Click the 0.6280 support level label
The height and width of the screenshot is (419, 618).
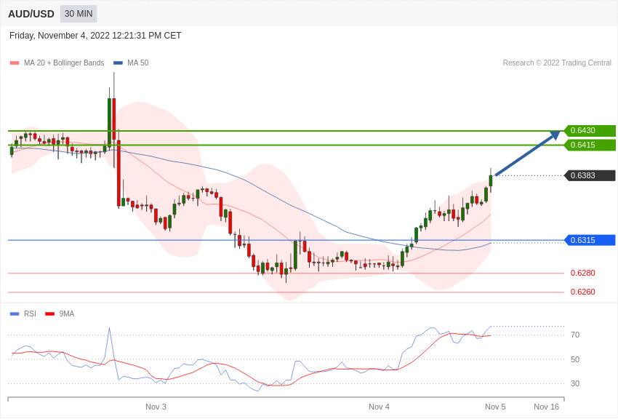tap(583, 273)
